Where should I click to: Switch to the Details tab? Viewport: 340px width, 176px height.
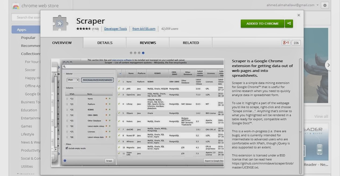(105, 43)
